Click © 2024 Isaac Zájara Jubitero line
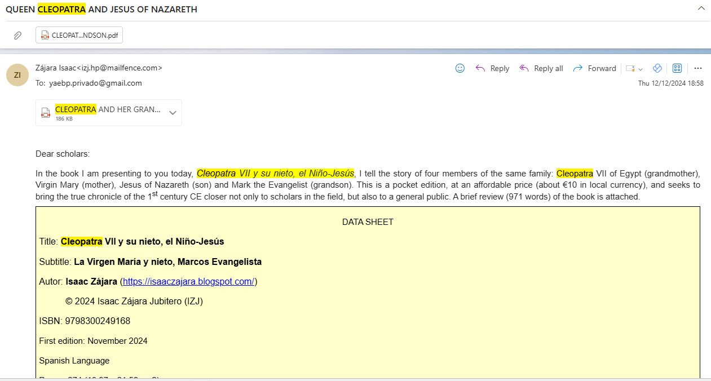711x381 pixels. (x=134, y=301)
